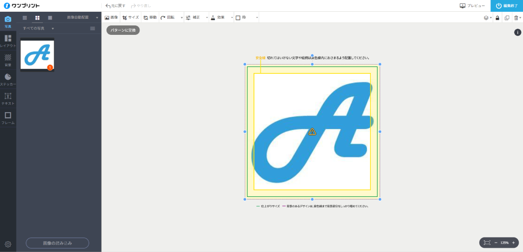Toggle the lock on selected image
Viewport: 523px width, 252px height.
(497, 17)
